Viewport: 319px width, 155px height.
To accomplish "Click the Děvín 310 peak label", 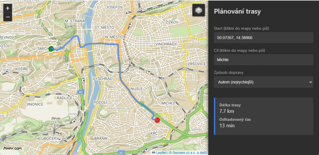I will 56,121.
